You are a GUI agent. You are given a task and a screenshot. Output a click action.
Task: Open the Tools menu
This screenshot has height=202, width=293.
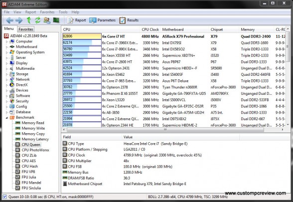63,12
